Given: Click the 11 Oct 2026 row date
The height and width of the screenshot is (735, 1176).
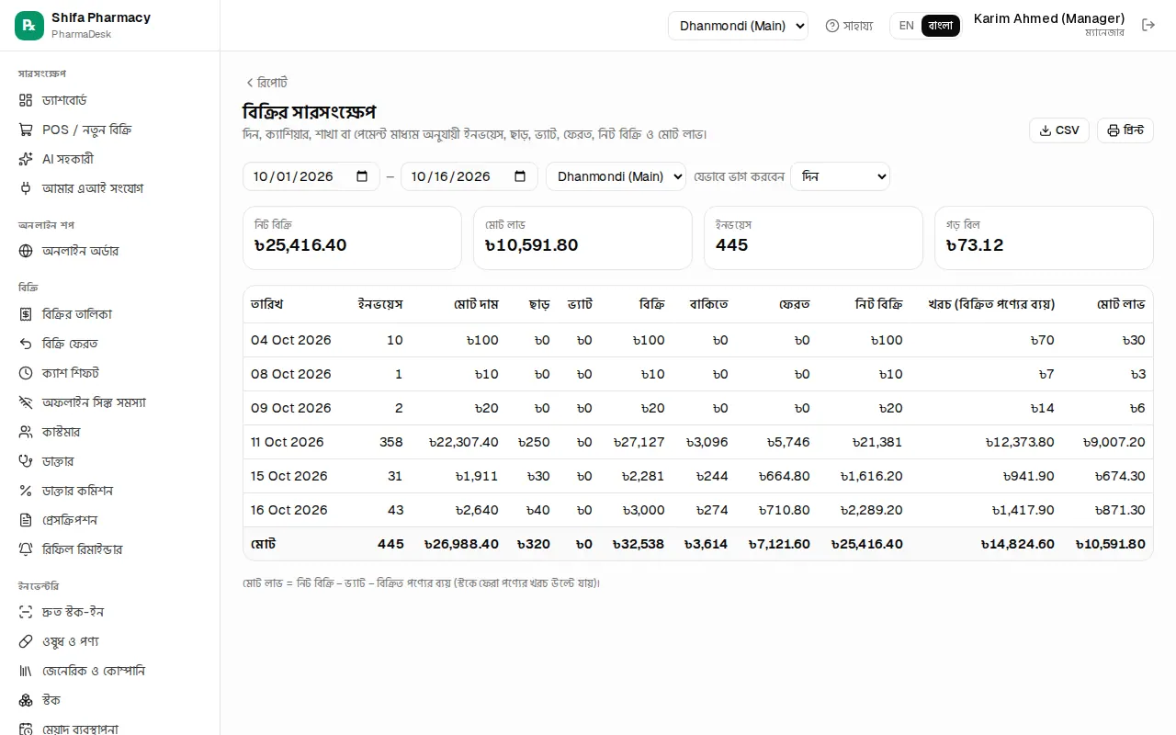Looking at the screenshot, I should click(x=288, y=442).
